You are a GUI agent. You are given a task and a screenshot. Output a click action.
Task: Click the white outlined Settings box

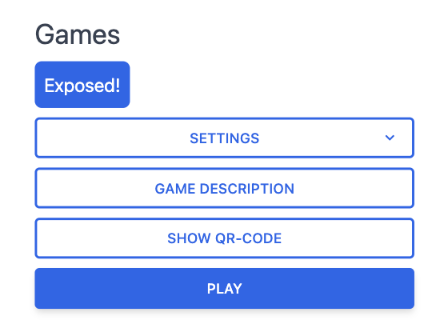[224, 138]
